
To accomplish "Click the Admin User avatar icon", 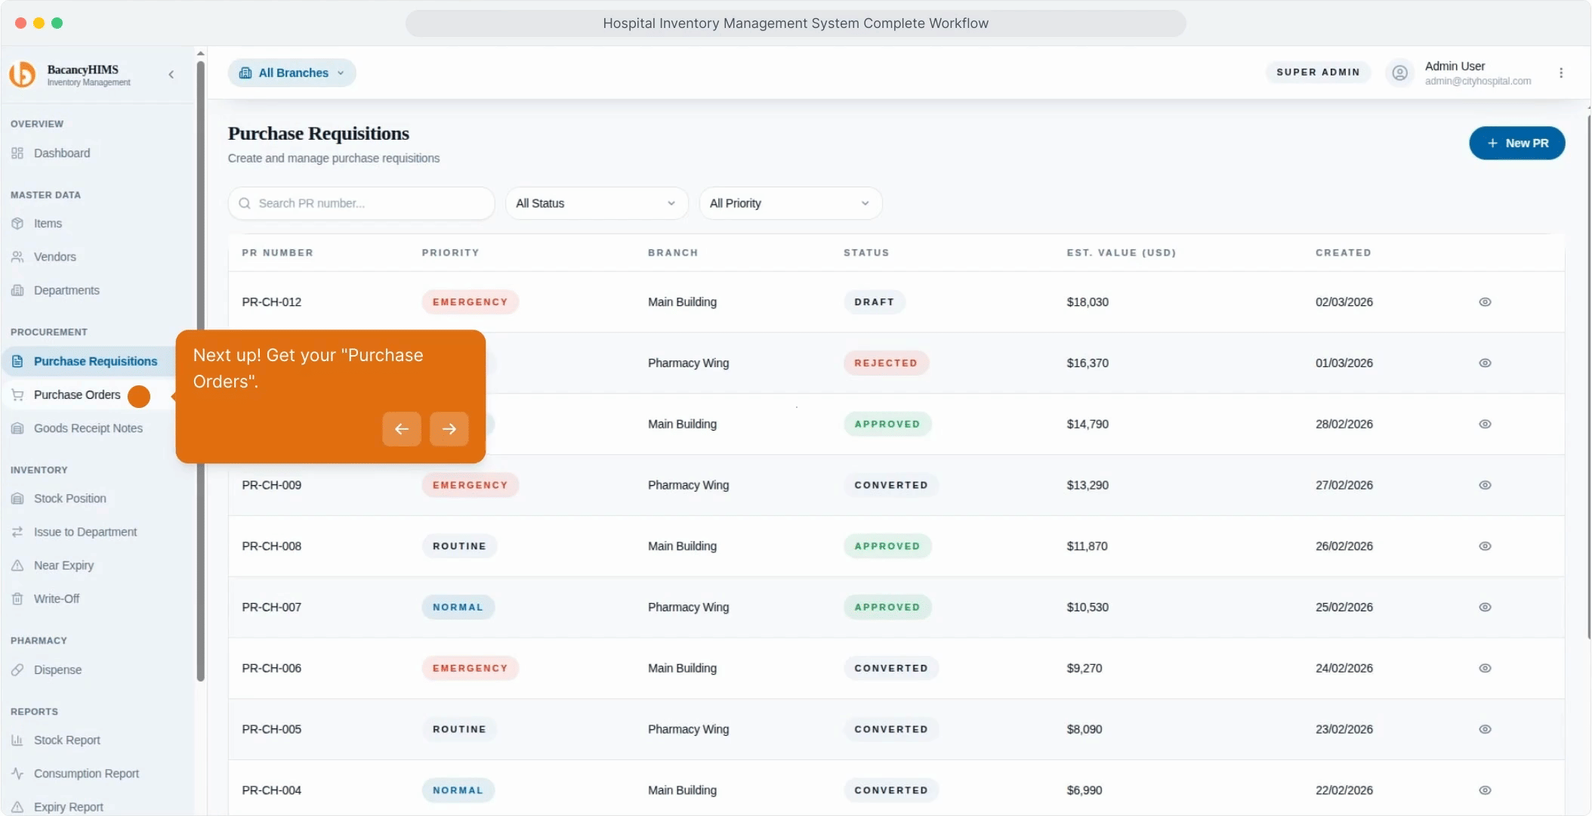I will (1399, 73).
